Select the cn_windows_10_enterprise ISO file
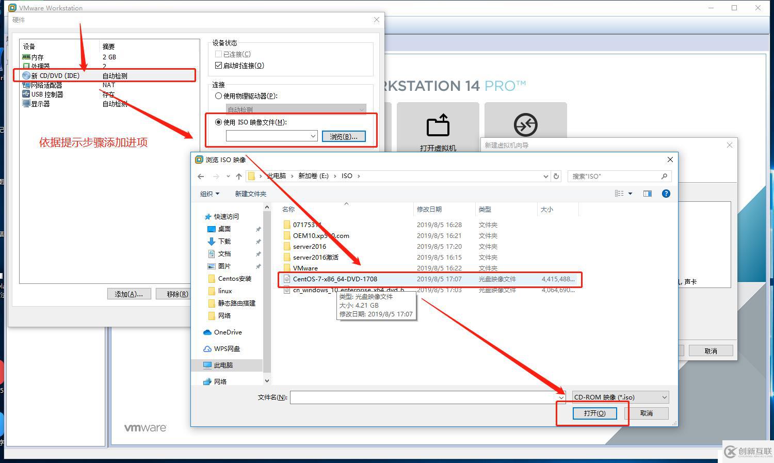 430,290
